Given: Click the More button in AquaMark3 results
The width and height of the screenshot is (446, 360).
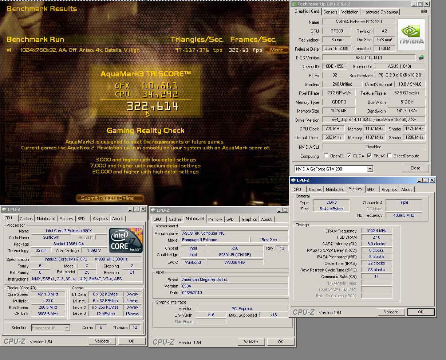Looking at the screenshot, I should point(277,50).
